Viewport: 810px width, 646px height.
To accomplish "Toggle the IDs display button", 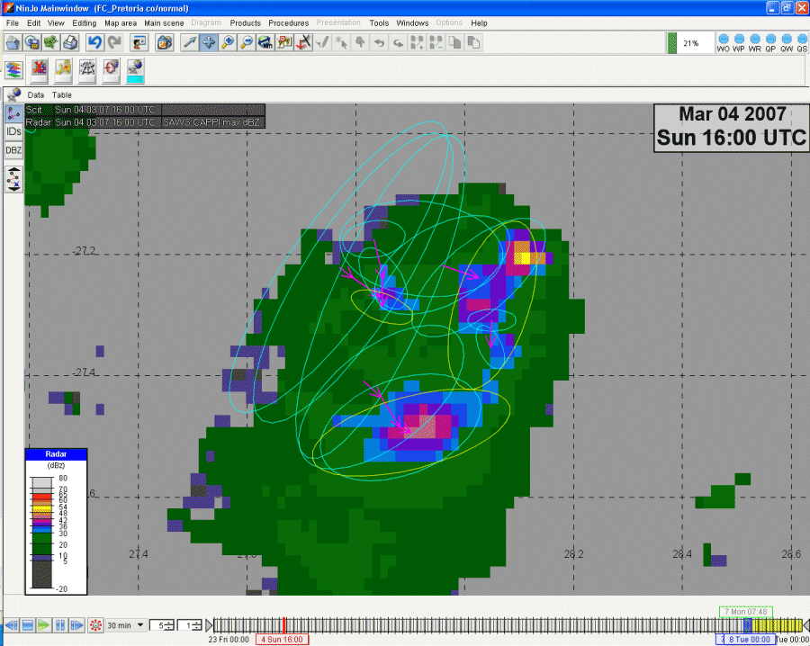I will (13, 131).
